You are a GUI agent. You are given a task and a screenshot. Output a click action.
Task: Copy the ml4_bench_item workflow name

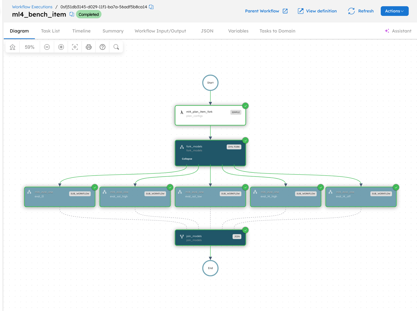(72, 14)
